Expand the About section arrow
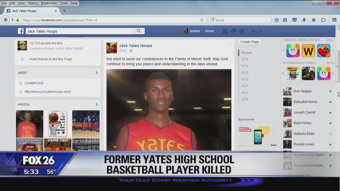The height and width of the screenshot is (191, 340). coord(96,73)
